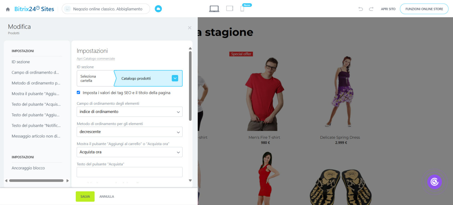The width and height of the screenshot is (453, 205).
Task: Switch to tablet preview mode
Action: coord(230,8)
